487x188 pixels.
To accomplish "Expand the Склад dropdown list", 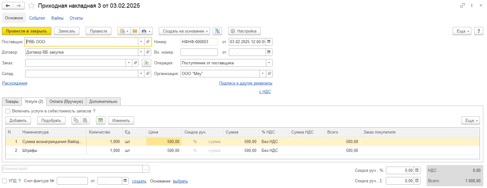I will click(141, 74).
